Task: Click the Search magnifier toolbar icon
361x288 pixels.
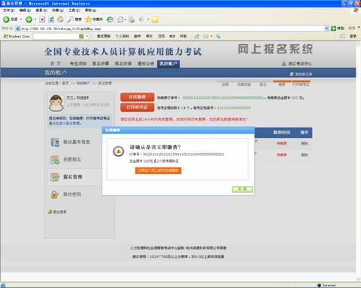Action: click(71, 19)
